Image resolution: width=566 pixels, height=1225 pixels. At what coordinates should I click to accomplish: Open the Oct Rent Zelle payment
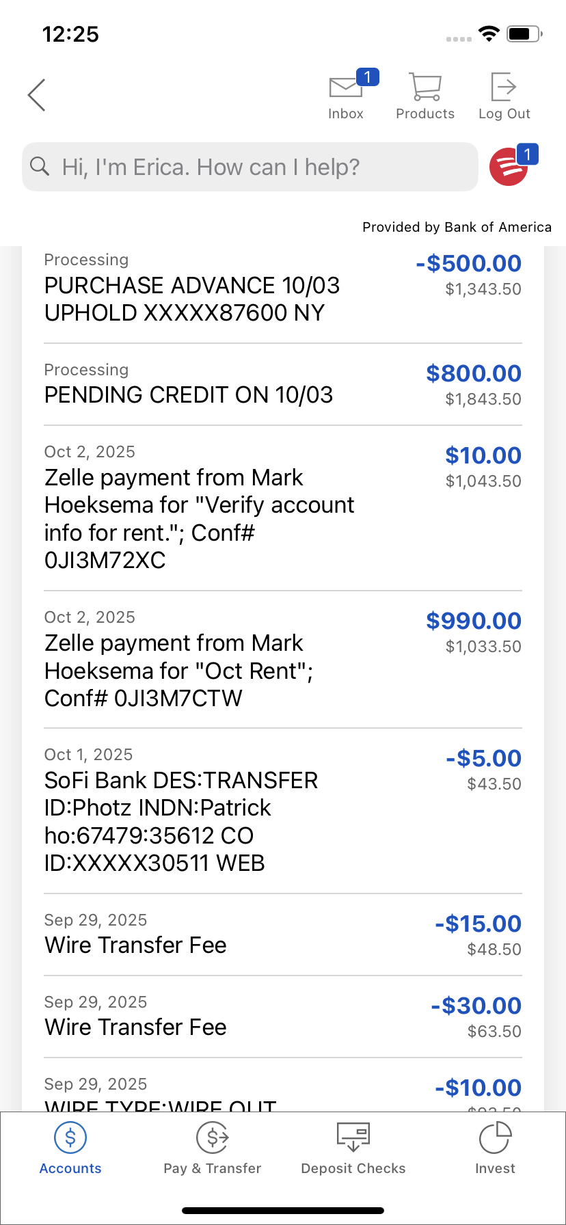tap(178, 670)
